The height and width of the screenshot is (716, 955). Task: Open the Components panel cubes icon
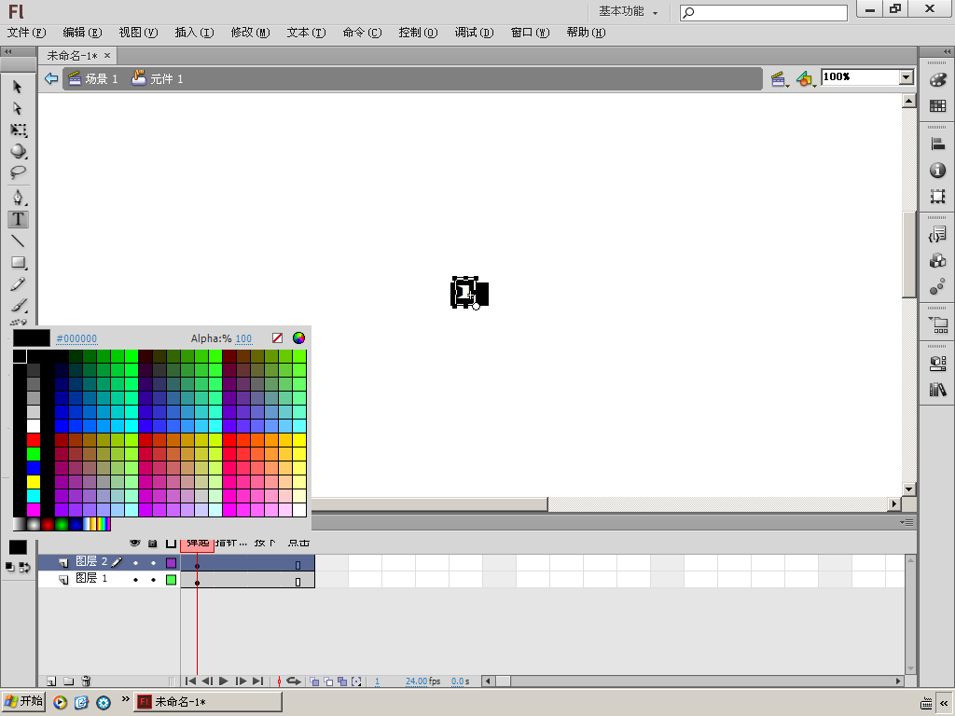pos(938,261)
